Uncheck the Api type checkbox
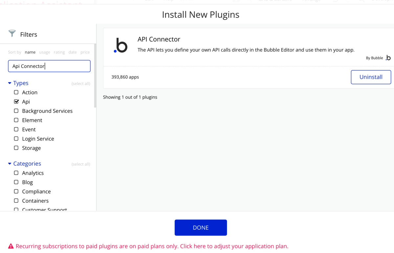Screen dimensions: 394x253 [16, 102]
